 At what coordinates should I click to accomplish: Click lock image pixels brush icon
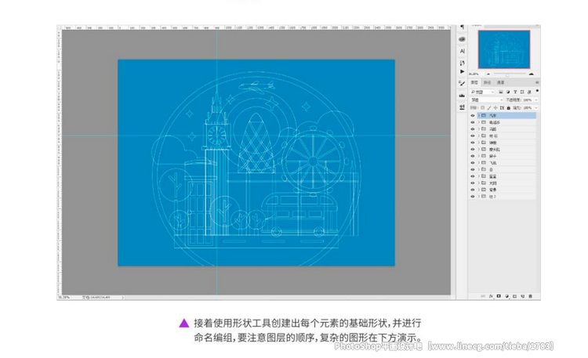[x=489, y=108]
